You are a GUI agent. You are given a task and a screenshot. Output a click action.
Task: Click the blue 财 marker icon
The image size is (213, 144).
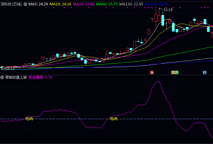point(205,72)
